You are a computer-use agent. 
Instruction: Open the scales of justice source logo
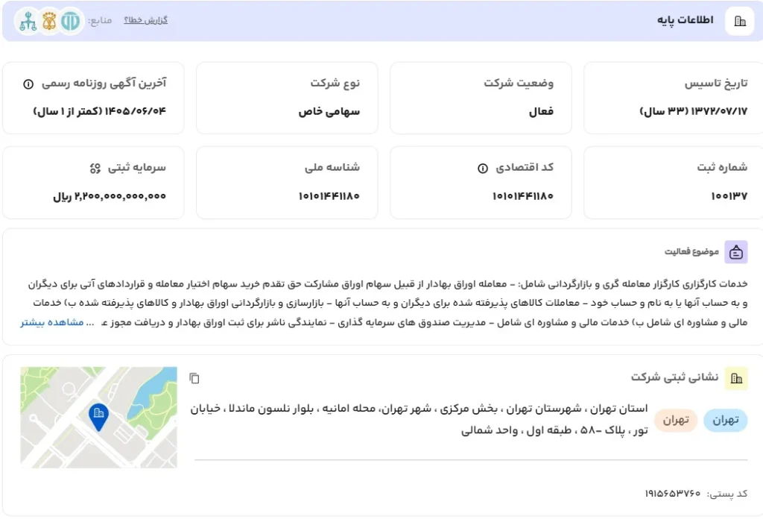pyautogui.click(x=28, y=21)
